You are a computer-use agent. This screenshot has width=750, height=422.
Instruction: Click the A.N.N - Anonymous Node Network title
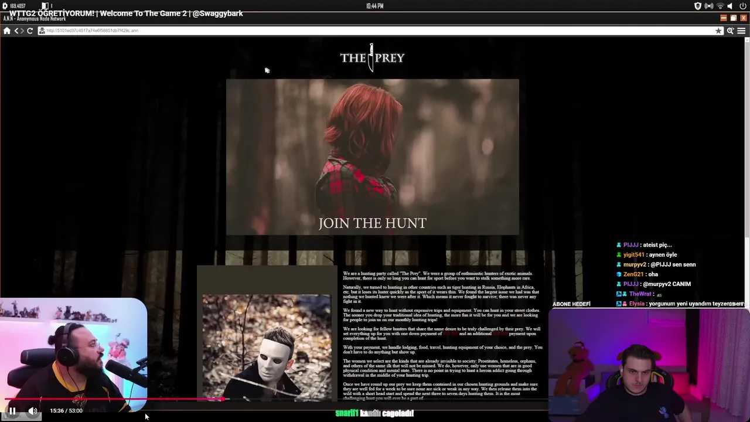(35, 19)
